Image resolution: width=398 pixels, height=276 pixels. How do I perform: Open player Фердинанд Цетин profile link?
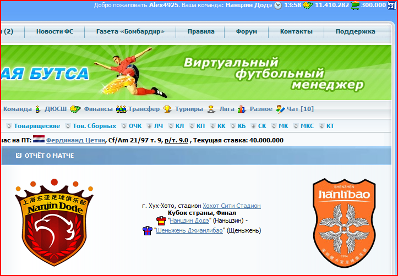(75, 140)
